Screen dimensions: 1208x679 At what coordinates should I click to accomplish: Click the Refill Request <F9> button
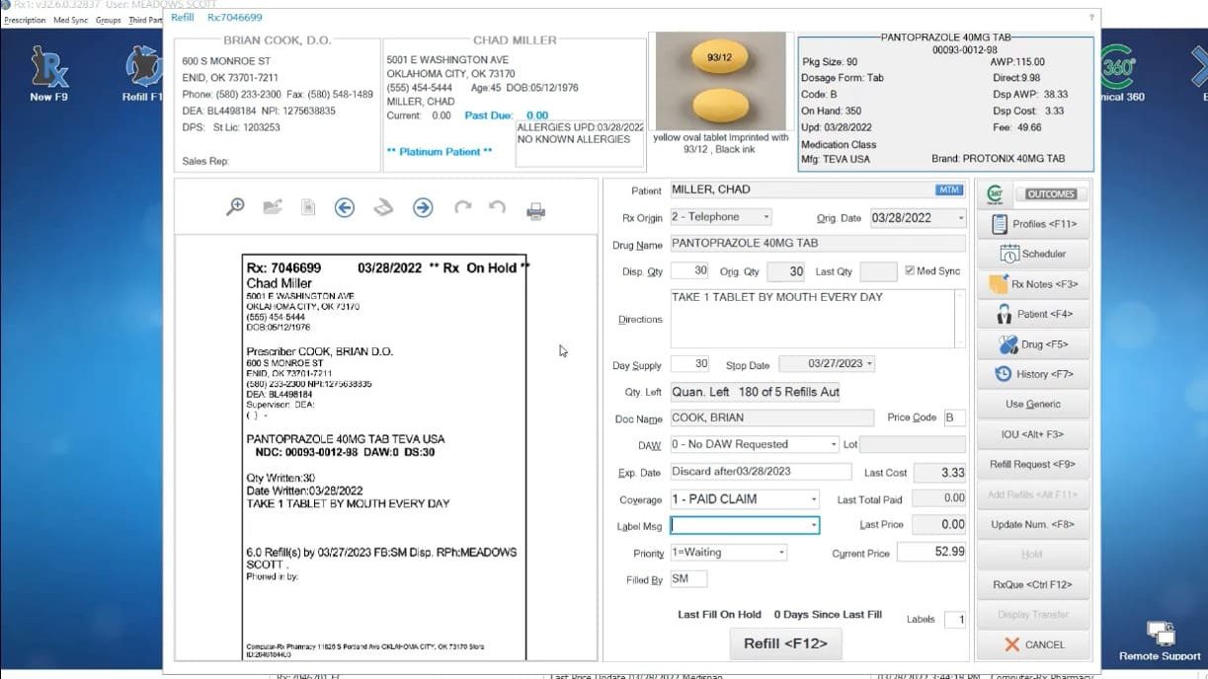click(1033, 464)
